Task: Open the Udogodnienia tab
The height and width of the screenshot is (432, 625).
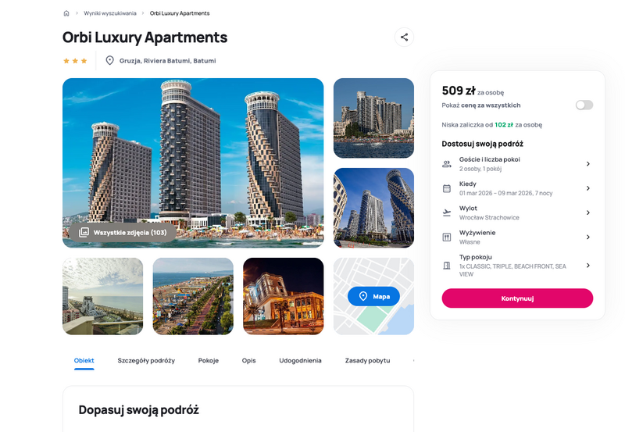Action: pyautogui.click(x=300, y=360)
